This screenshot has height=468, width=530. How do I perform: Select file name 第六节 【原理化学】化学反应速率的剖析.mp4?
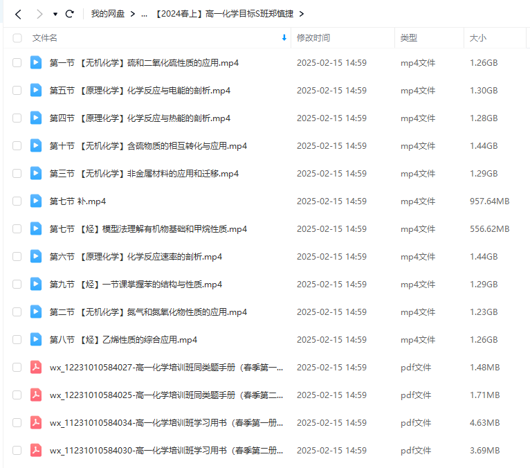136,257
